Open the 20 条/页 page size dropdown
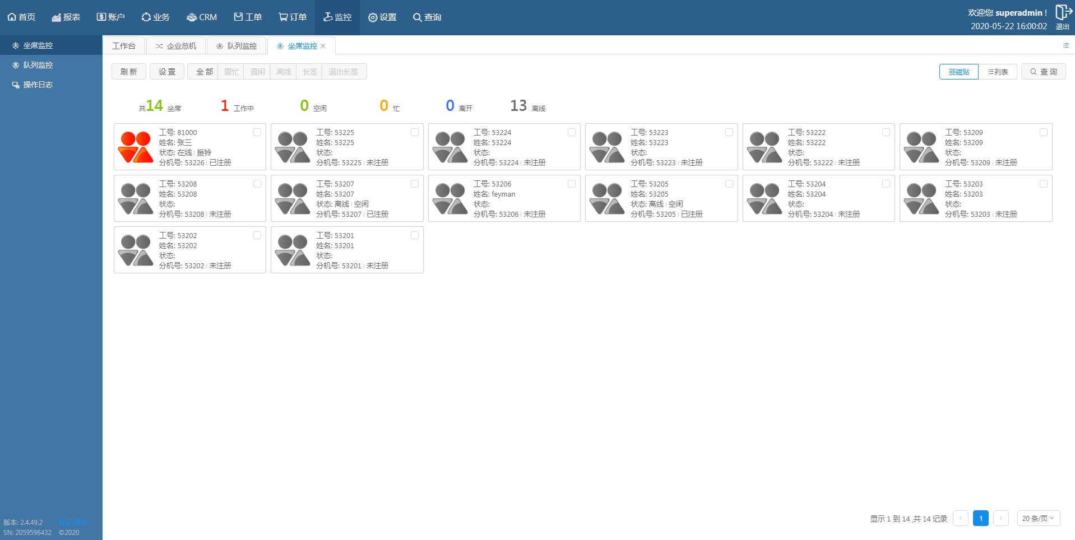Viewport: 1075px width, 540px height. [x=1038, y=518]
